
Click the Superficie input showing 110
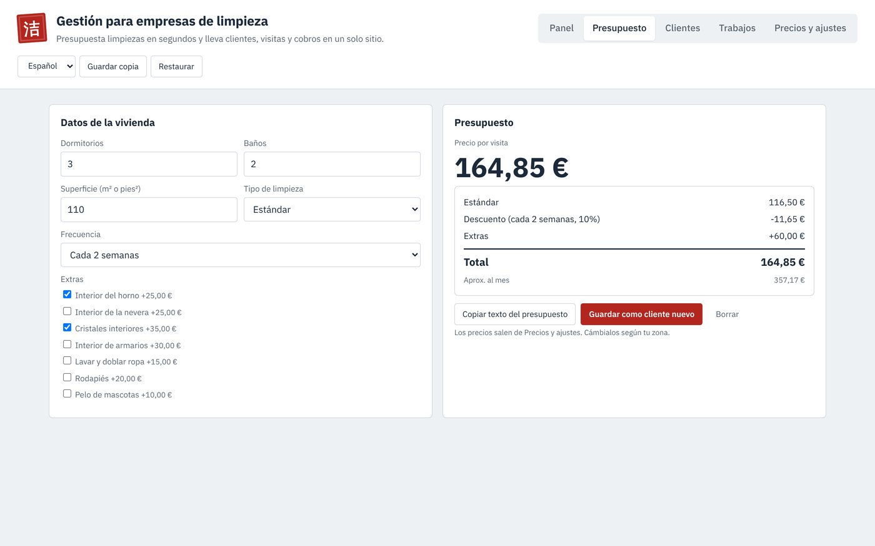(149, 210)
